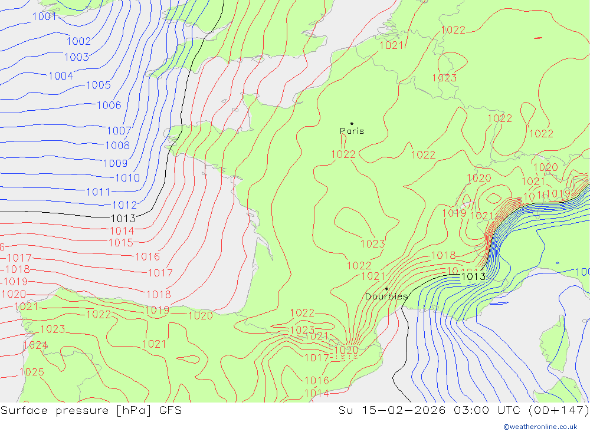Click the blue 1006 isobar label
Image resolution: width=590 pixels, height=432 pixels.
[109, 105]
